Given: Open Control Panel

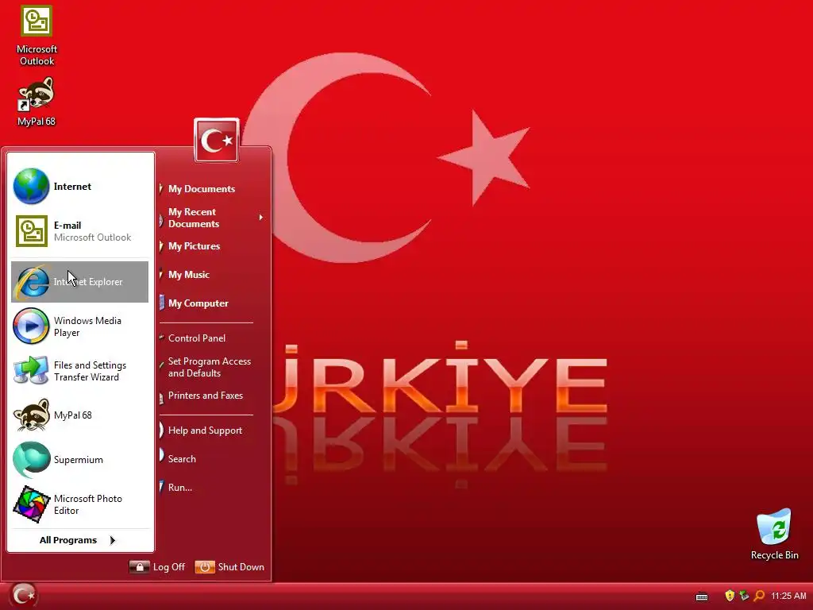Looking at the screenshot, I should click(197, 338).
